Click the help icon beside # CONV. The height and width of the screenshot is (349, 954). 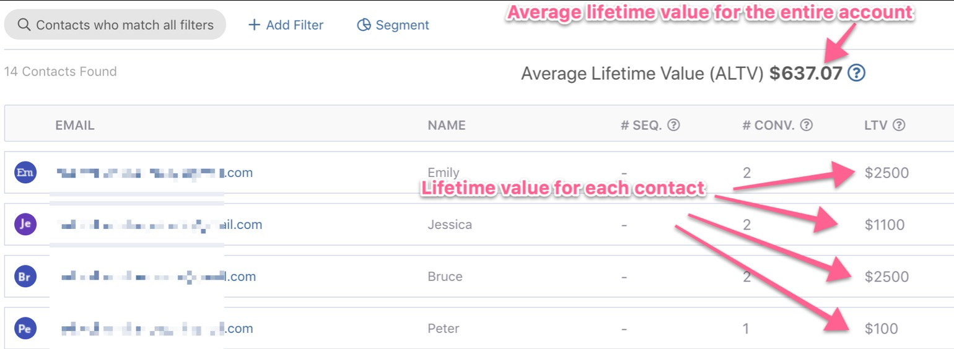806,125
